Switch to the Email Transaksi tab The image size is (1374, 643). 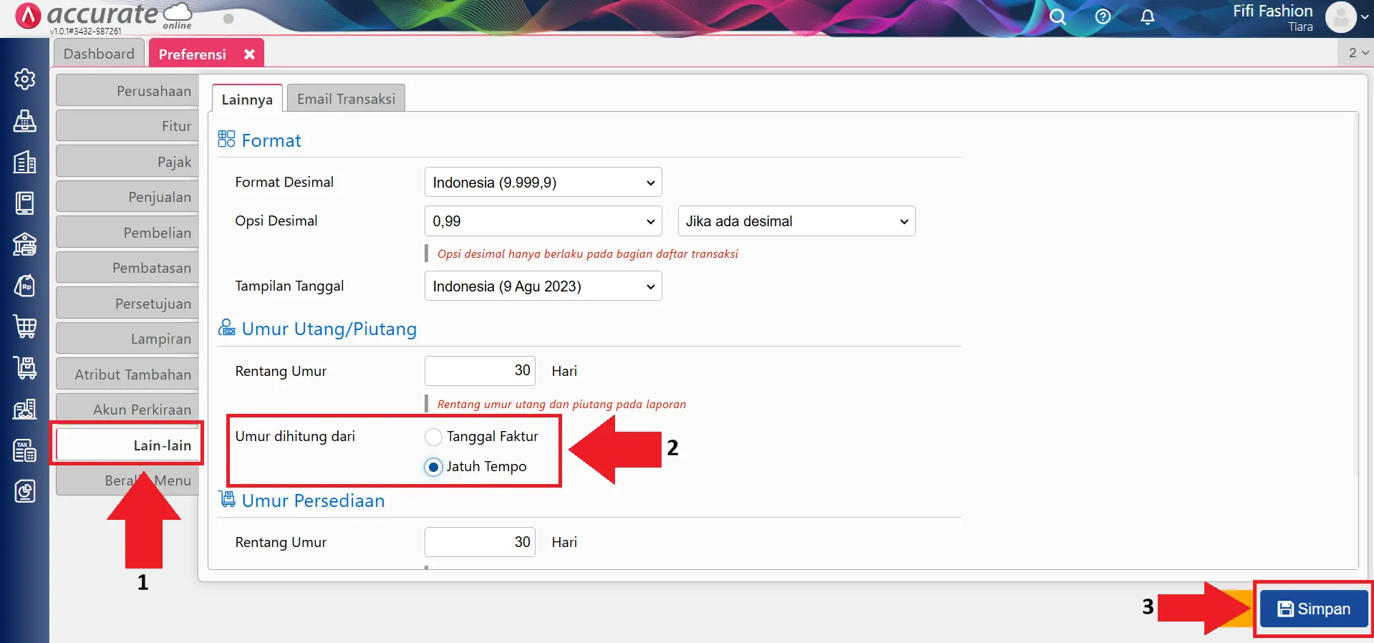pyautogui.click(x=346, y=99)
